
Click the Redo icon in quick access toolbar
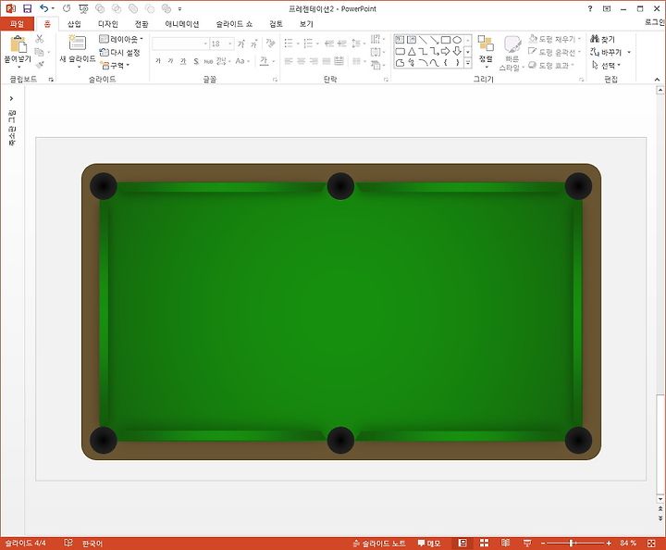[67, 8]
